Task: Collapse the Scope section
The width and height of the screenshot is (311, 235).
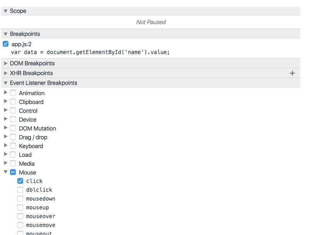Action: pyautogui.click(x=5, y=11)
